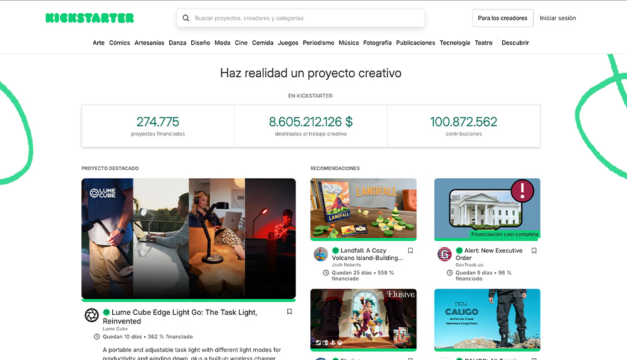Click the Lume Cube project description text
Image resolution: width=627 pixels, height=360 pixels.
192,354
